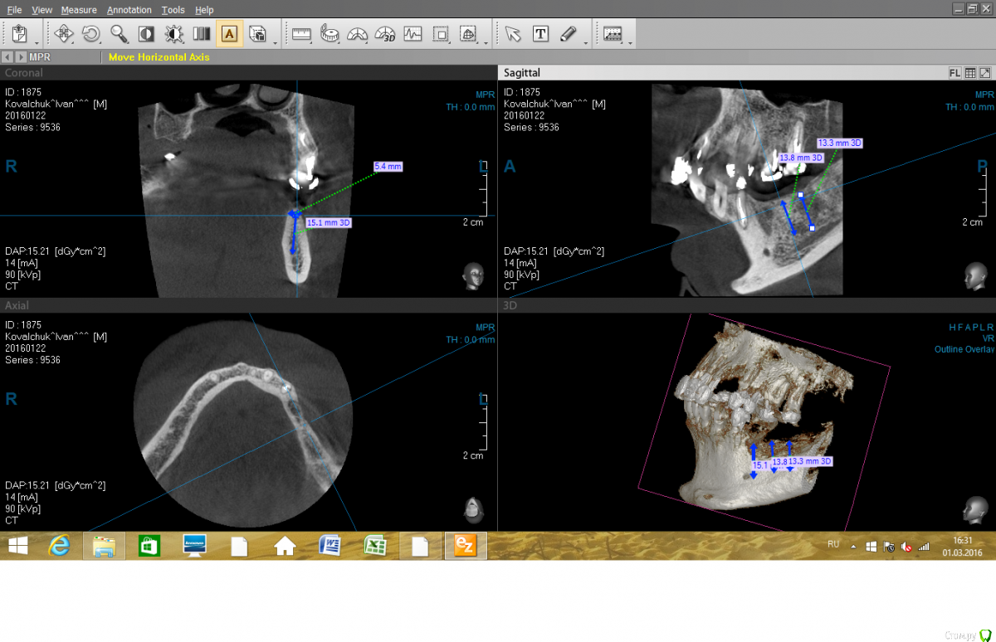Toggle the grid layout button in Sagittal header
The height and width of the screenshot is (642, 996).
click(x=969, y=73)
